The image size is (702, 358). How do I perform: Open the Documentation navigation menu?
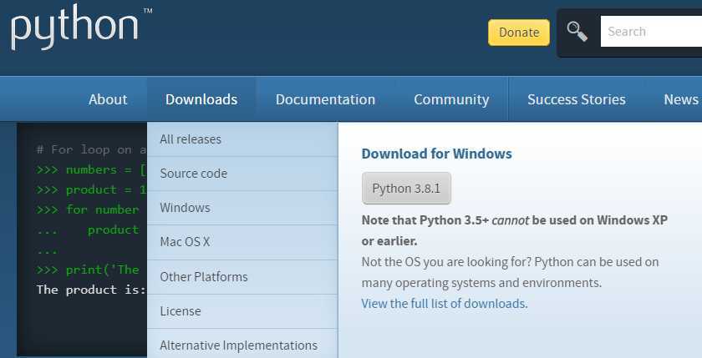coord(325,99)
